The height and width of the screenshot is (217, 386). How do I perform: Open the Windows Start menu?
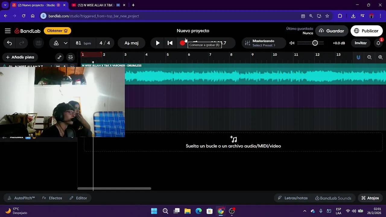point(154,211)
